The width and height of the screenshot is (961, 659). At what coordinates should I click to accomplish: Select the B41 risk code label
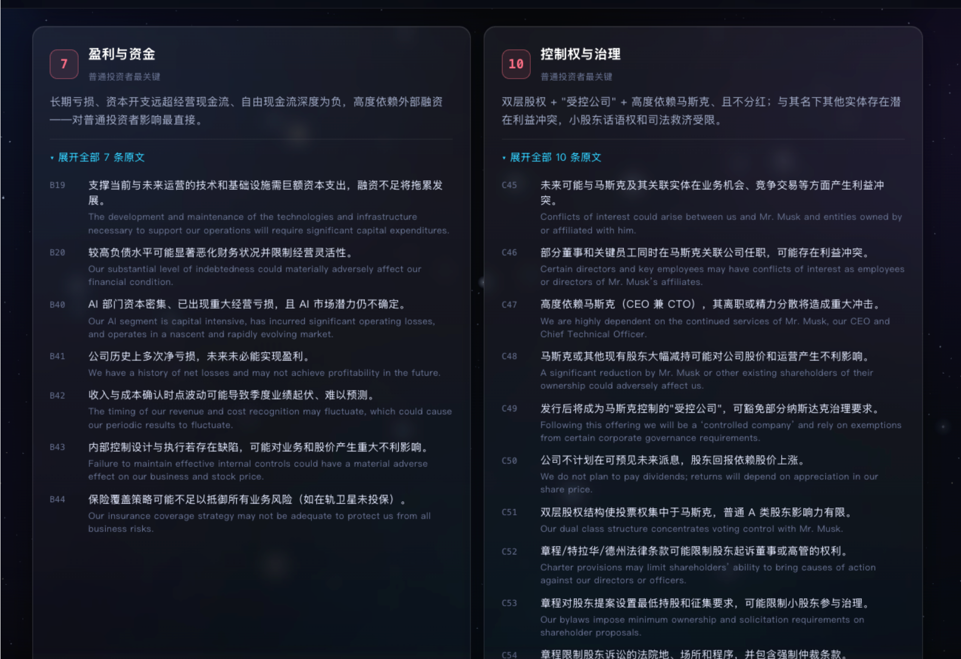pyautogui.click(x=57, y=356)
